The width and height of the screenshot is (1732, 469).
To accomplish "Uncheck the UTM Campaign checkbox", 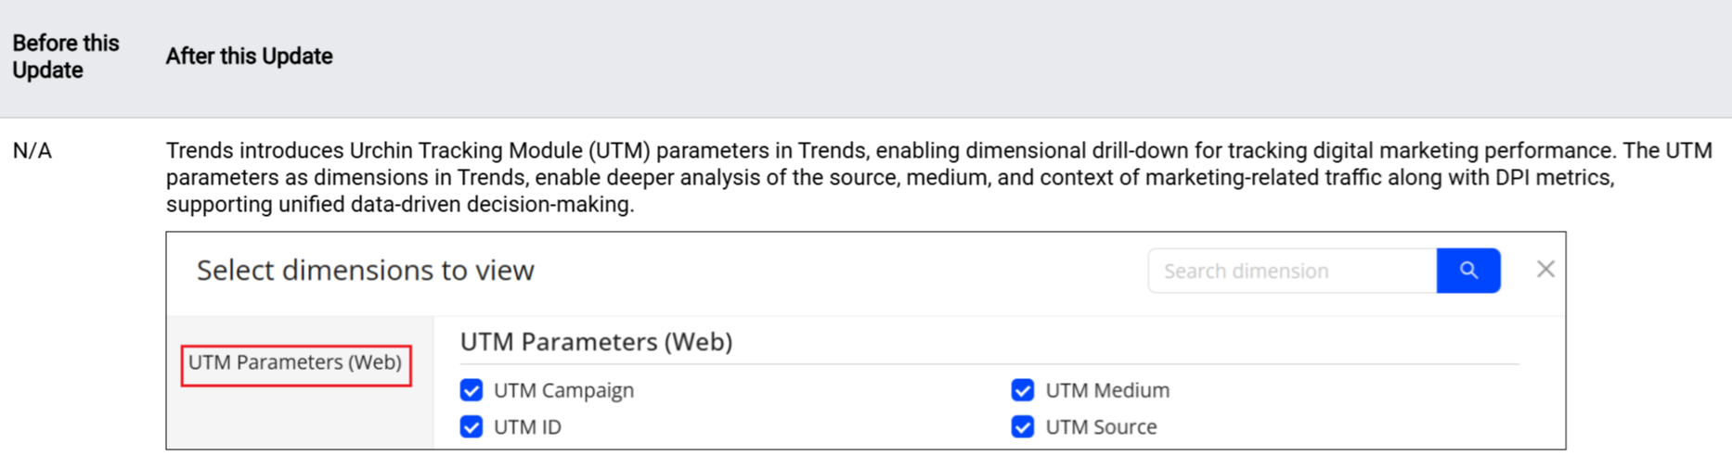I will click(472, 390).
